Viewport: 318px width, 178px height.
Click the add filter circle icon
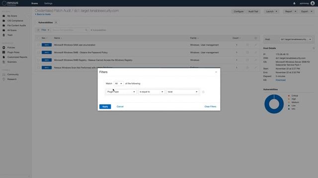[x=203, y=92]
